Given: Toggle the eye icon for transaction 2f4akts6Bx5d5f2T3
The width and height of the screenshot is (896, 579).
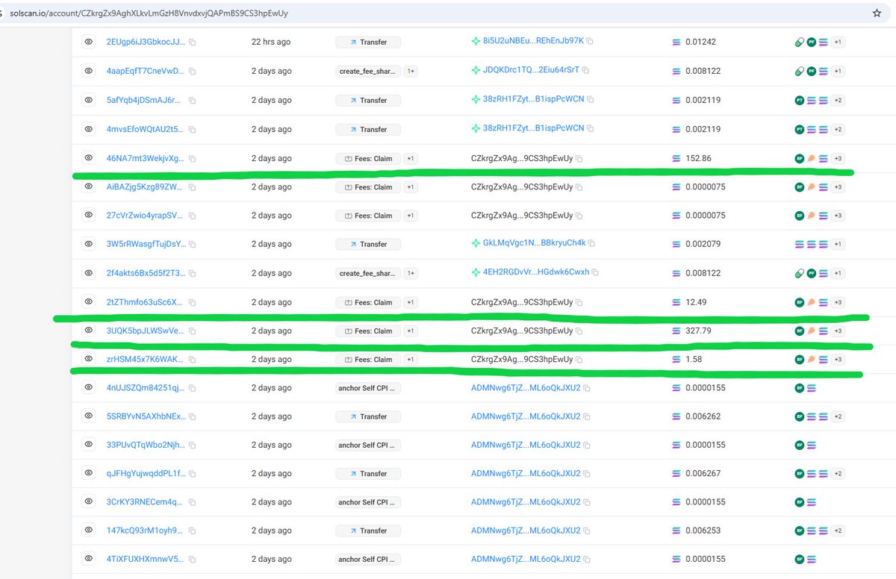Looking at the screenshot, I should (x=88, y=272).
